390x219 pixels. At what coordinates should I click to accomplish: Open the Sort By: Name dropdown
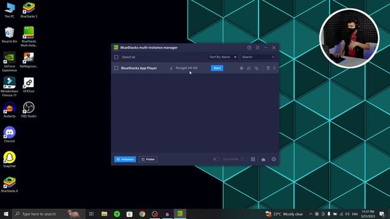pos(223,57)
